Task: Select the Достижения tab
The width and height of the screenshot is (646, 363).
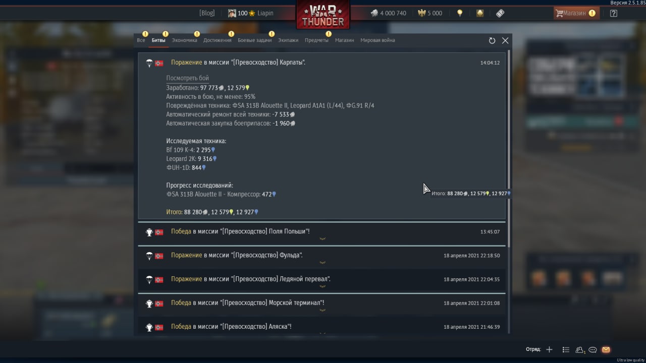Action: click(217, 40)
